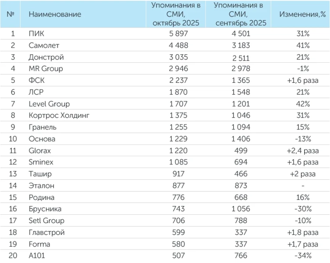Click the Наименование column header
The image size is (330, 263).
[x=55, y=14]
